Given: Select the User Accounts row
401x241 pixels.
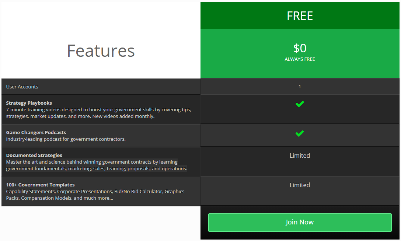Looking at the screenshot, I should (x=100, y=86).
